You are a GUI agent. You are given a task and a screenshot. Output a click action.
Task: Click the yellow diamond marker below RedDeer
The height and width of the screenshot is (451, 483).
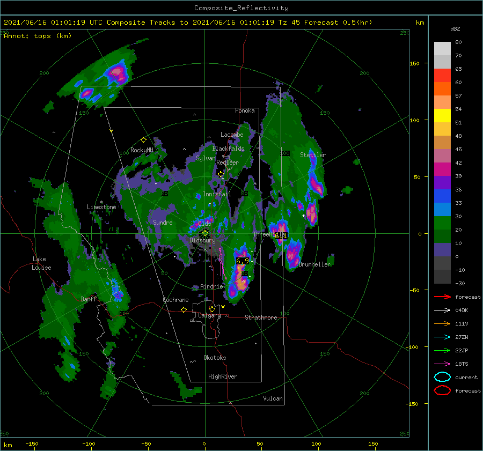[221, 174]
